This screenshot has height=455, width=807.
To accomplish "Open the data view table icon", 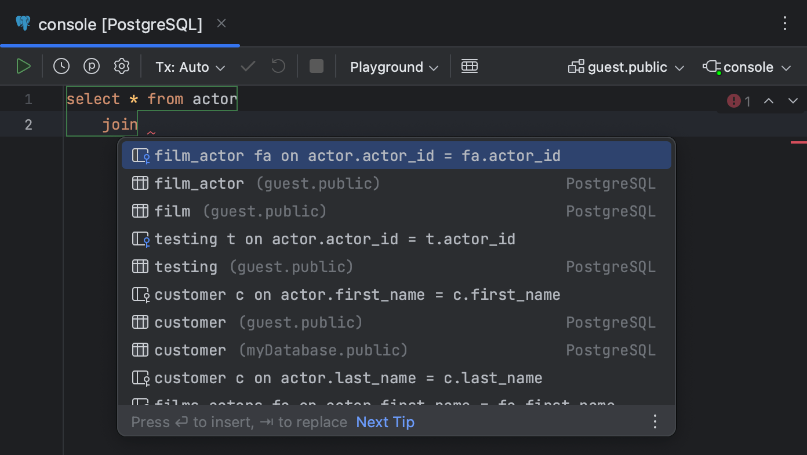I will 470,66.
